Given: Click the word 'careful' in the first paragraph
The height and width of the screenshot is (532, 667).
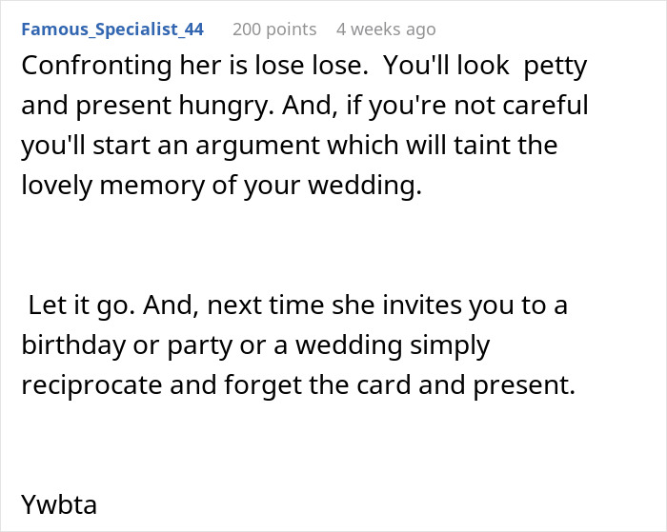Looking at the screenshot, I should 539,105.
